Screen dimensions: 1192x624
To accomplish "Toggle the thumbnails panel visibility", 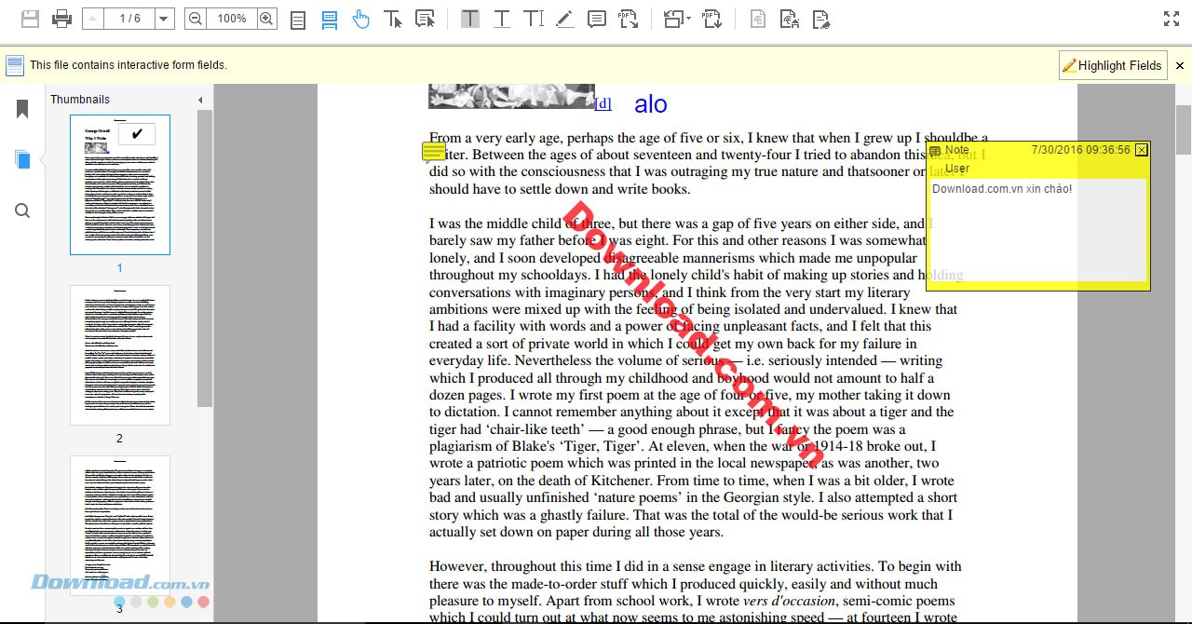I will point(23,158).
